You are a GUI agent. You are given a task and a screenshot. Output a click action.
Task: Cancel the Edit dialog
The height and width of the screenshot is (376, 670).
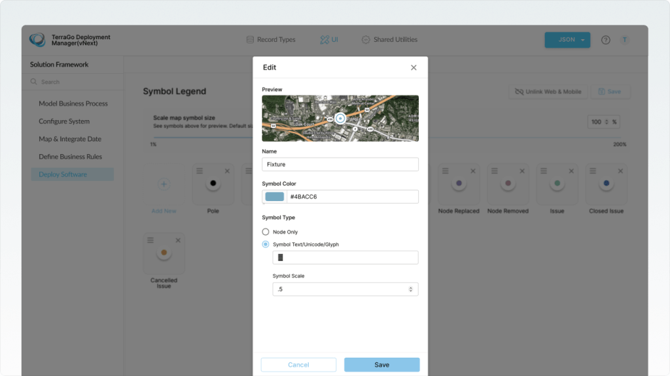click(298, 365)
